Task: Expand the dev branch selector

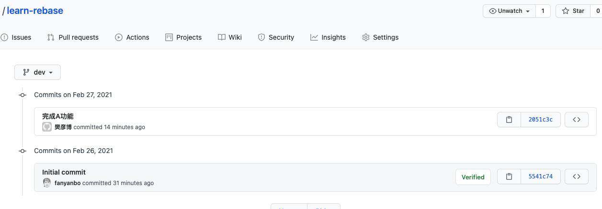Action: tap(37, 72)
